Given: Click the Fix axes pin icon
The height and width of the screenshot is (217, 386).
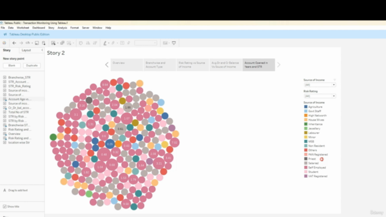Looking at the screenshot, I should [x=128, y=43].
